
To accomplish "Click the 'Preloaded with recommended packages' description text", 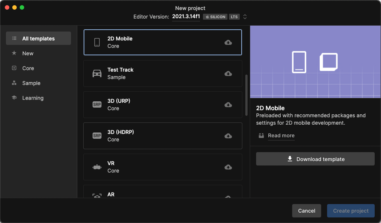I will coord(311,119).
